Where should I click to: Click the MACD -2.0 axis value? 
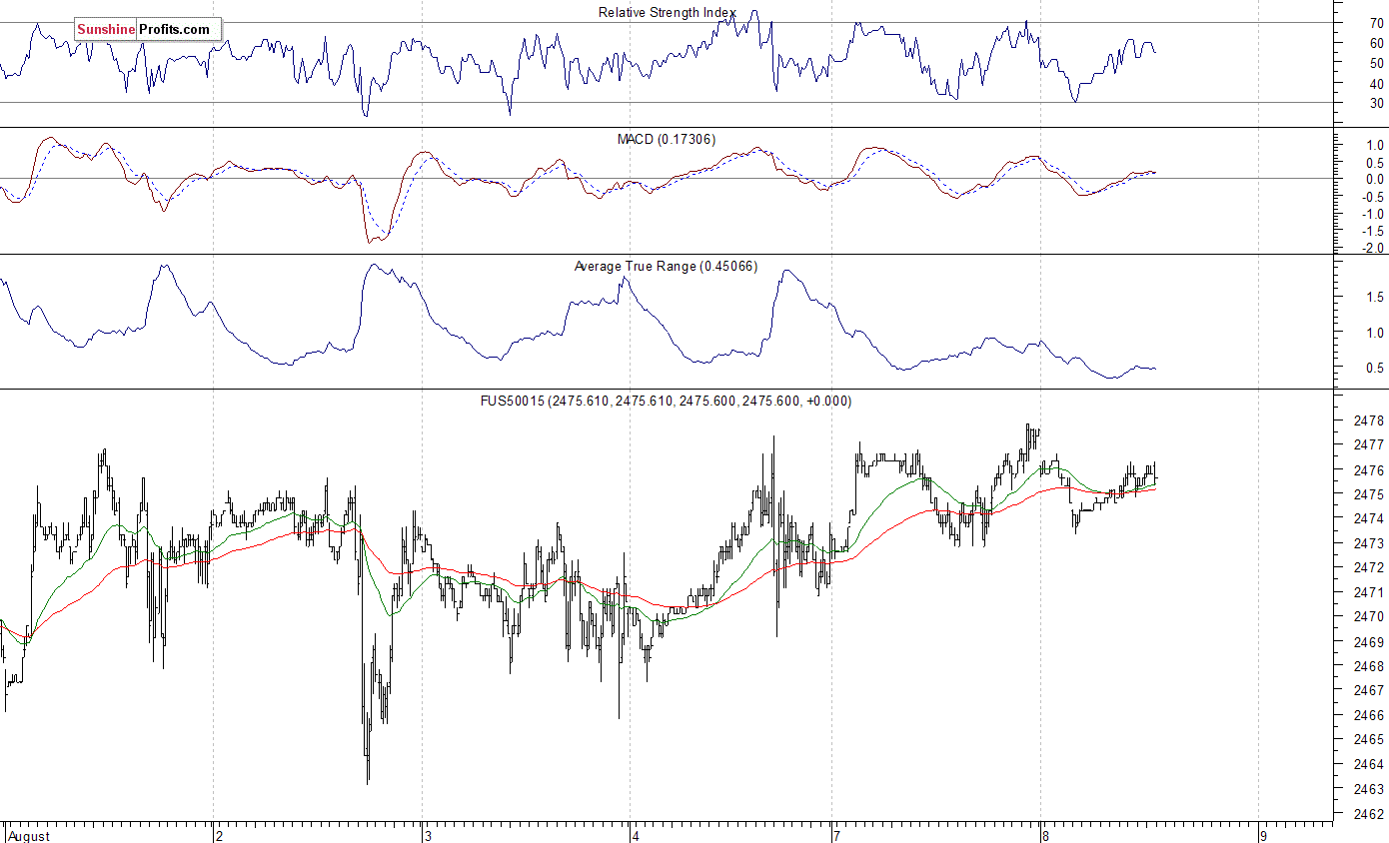pos(1373,248)
